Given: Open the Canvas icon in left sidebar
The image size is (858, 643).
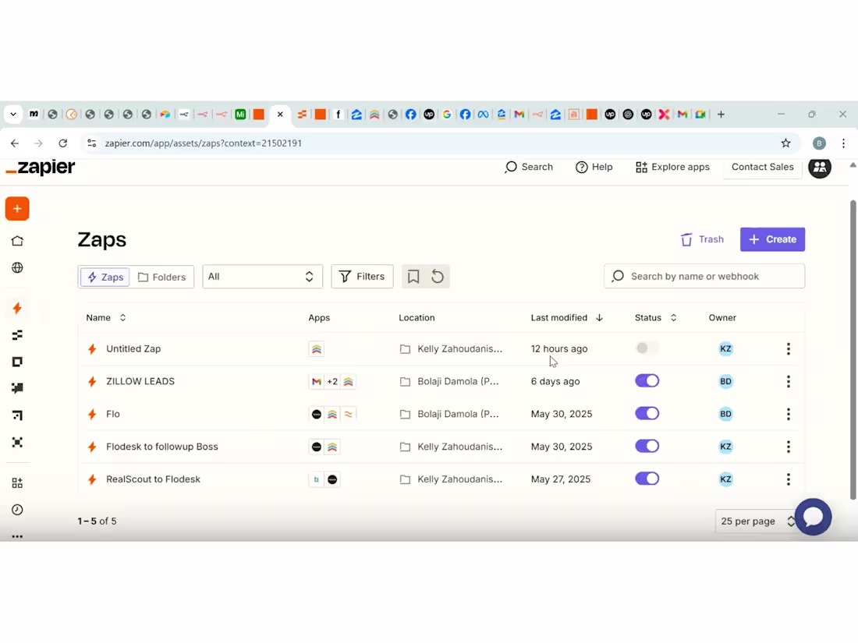Looking at the screenshot, I should click(17, 415).
